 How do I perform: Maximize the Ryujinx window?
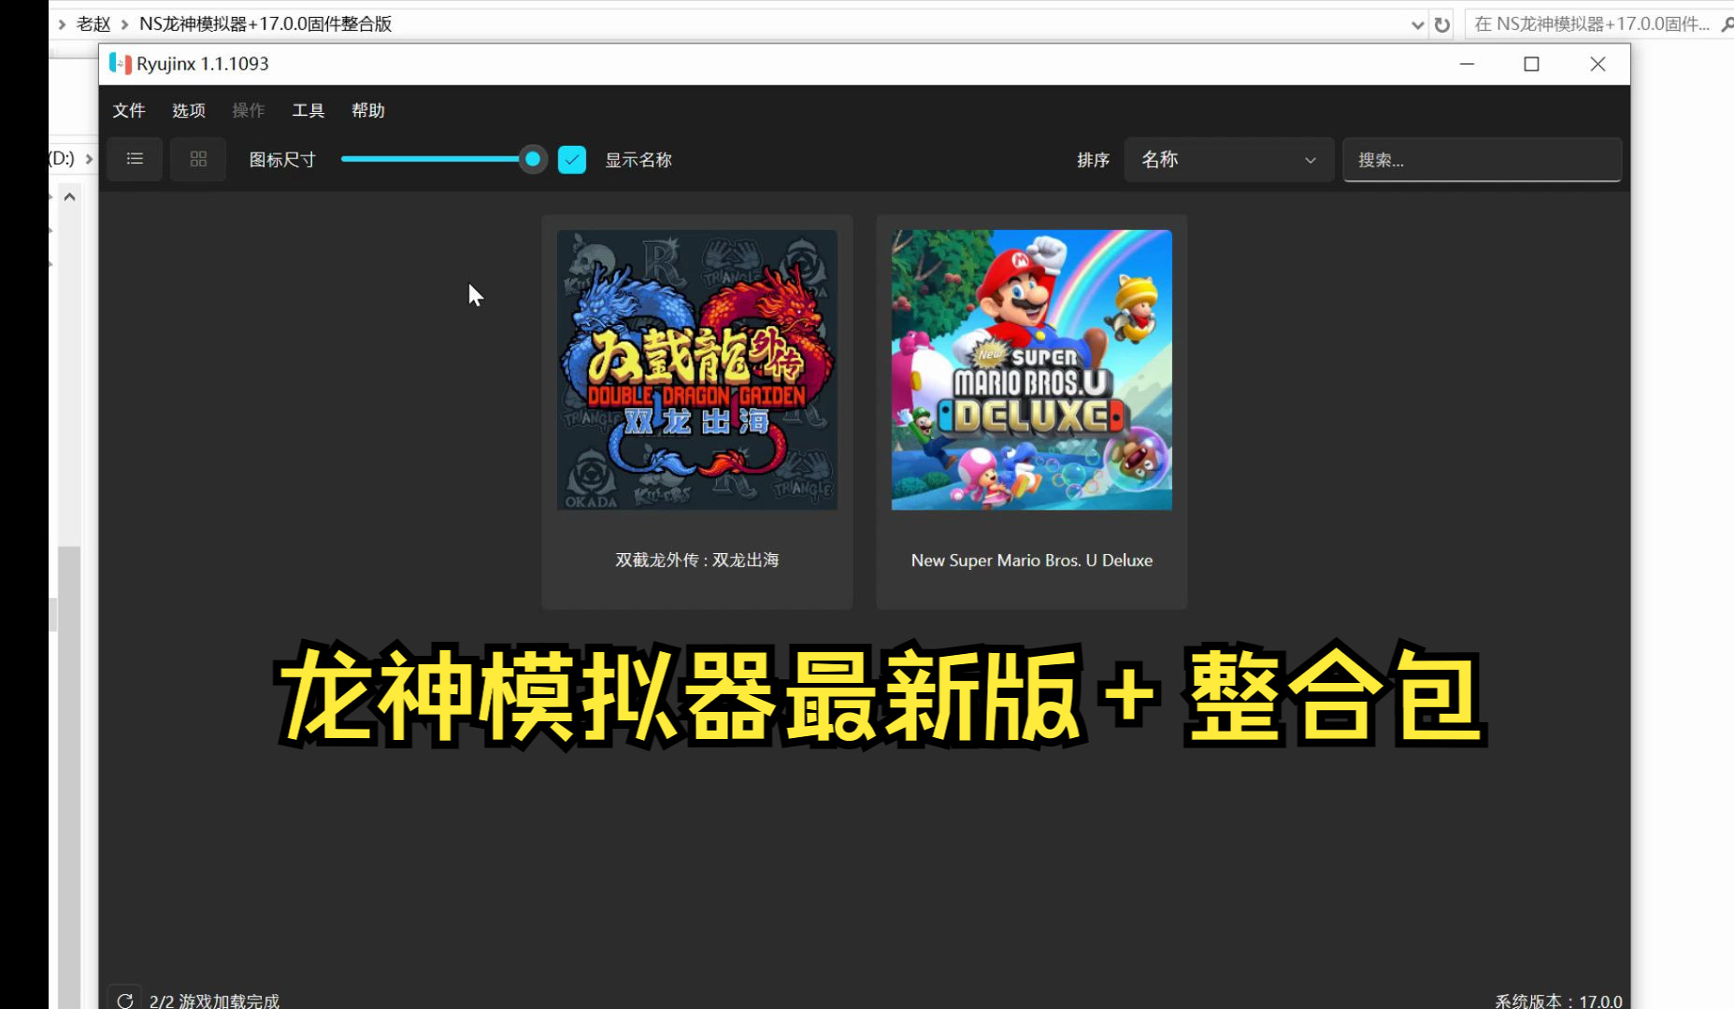point(1531,64)
